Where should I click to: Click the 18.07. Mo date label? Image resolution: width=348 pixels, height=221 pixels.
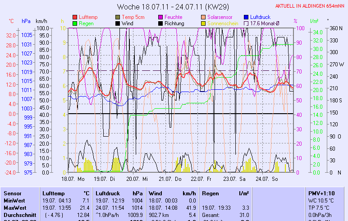pos(73,179)
